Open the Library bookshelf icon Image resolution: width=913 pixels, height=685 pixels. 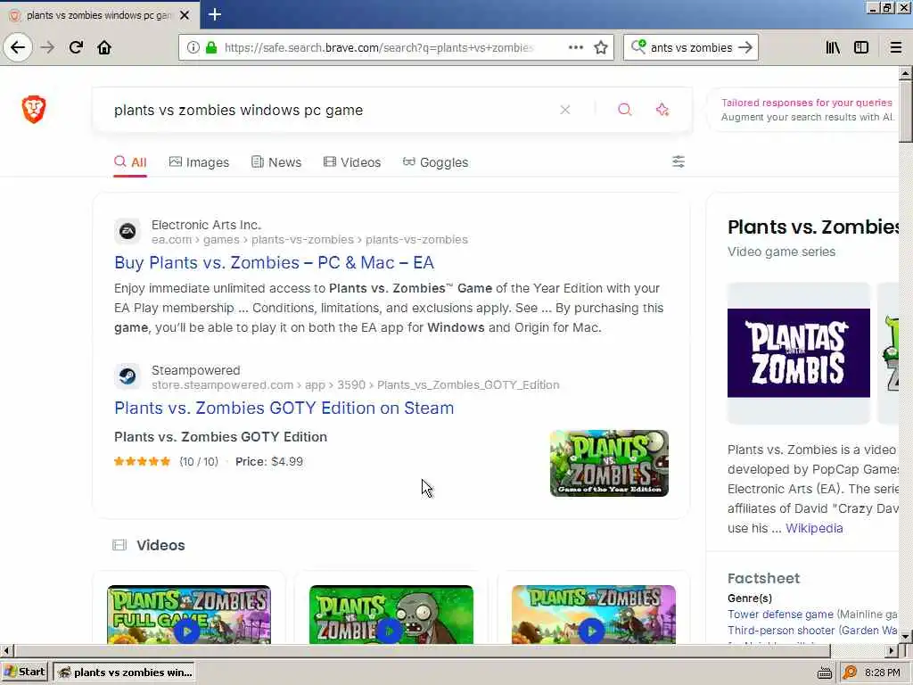[834, 48]
